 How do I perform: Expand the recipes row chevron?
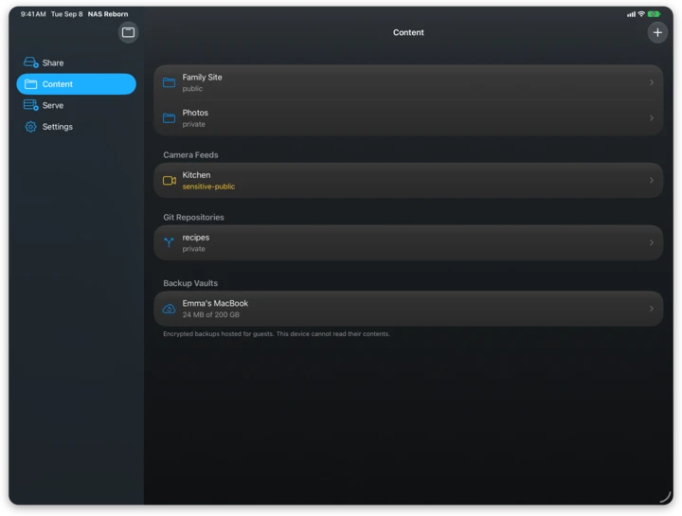(651, 242)
